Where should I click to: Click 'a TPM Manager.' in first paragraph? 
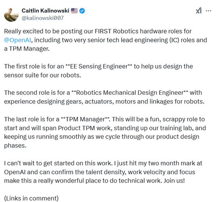coord(27,49)
